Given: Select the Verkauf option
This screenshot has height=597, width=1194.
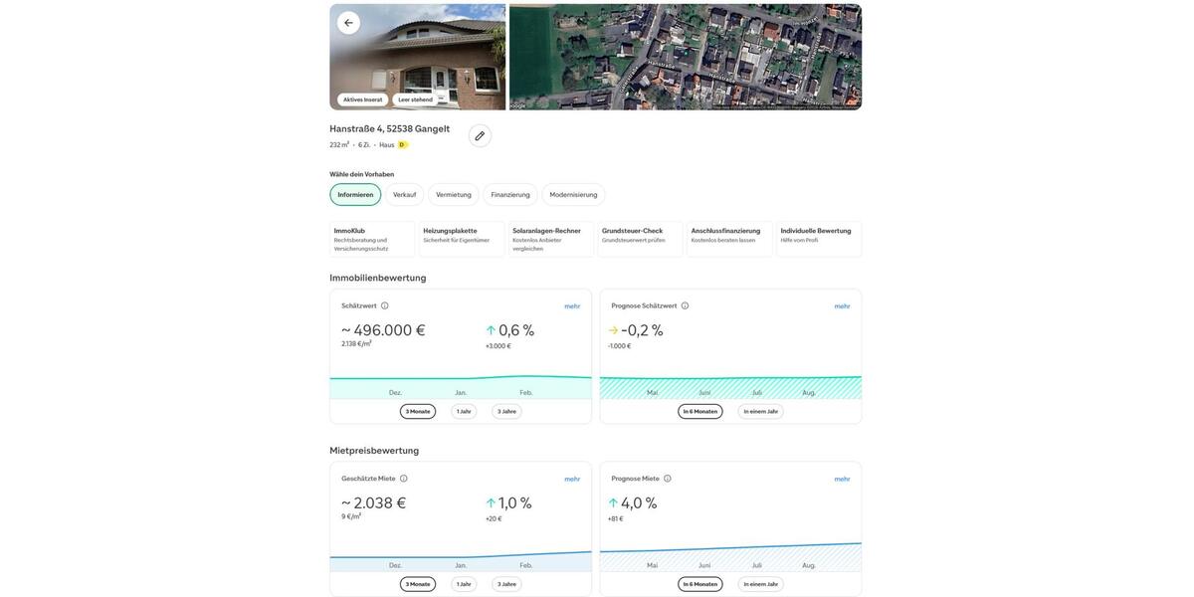Looking at the screenshot, I should coord(404,195).
